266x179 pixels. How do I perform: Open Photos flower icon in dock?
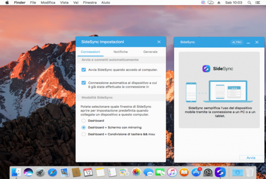coord(136,172)
